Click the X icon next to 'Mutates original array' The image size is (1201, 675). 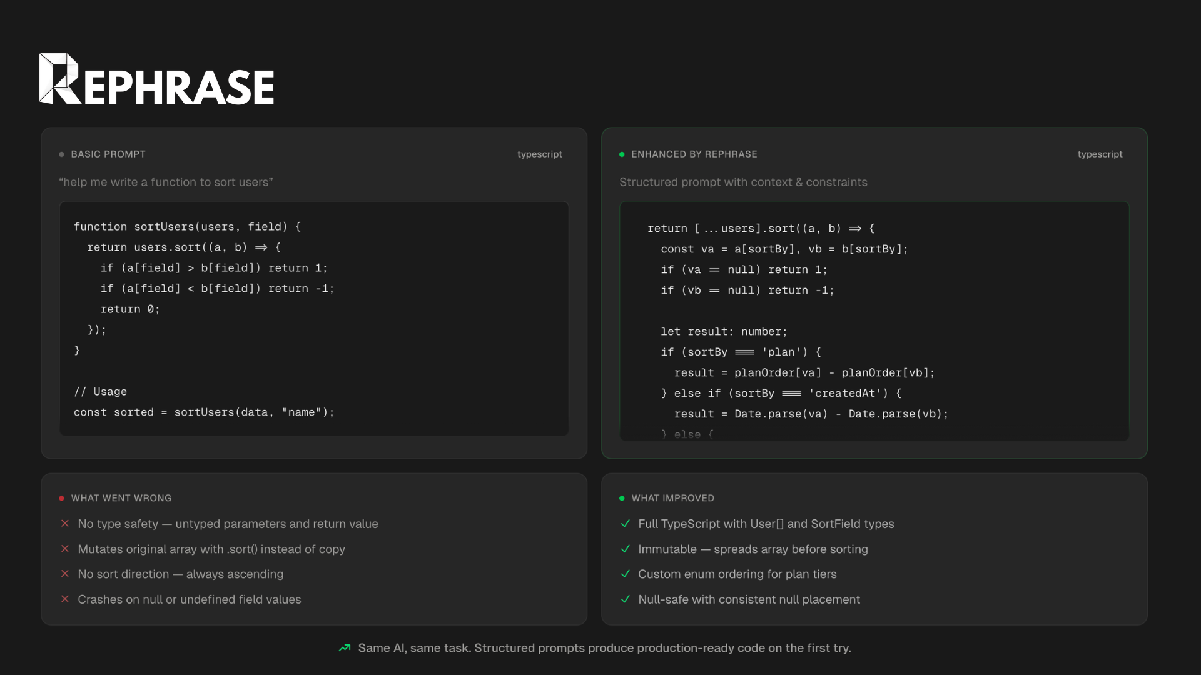tap(65, 549)
